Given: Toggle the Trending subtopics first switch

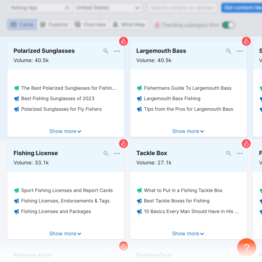Looking at the screenshot, I should (229, 25).
